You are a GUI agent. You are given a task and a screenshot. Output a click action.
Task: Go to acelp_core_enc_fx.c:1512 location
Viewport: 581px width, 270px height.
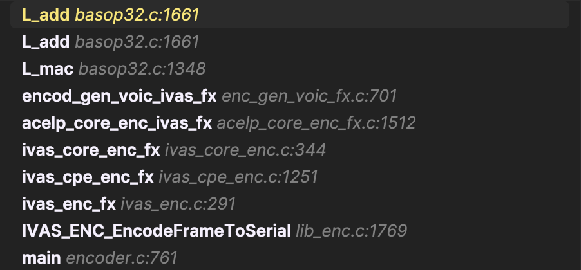(x=316, y=123)
